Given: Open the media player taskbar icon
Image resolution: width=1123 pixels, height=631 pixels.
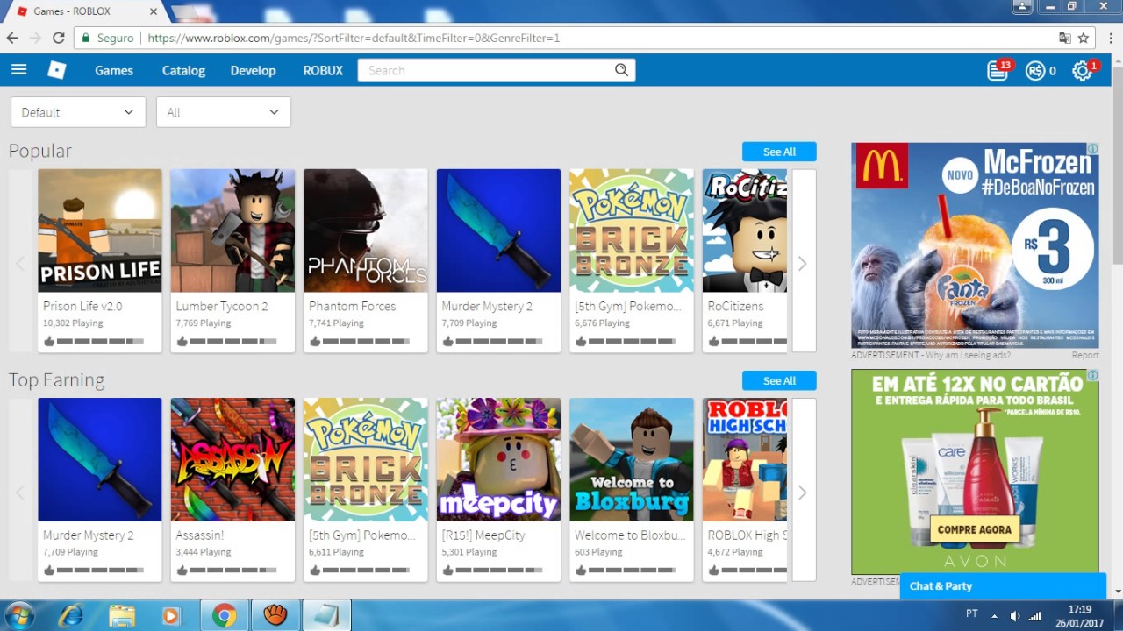Looking at the screenshot, I should coord(171,615).
